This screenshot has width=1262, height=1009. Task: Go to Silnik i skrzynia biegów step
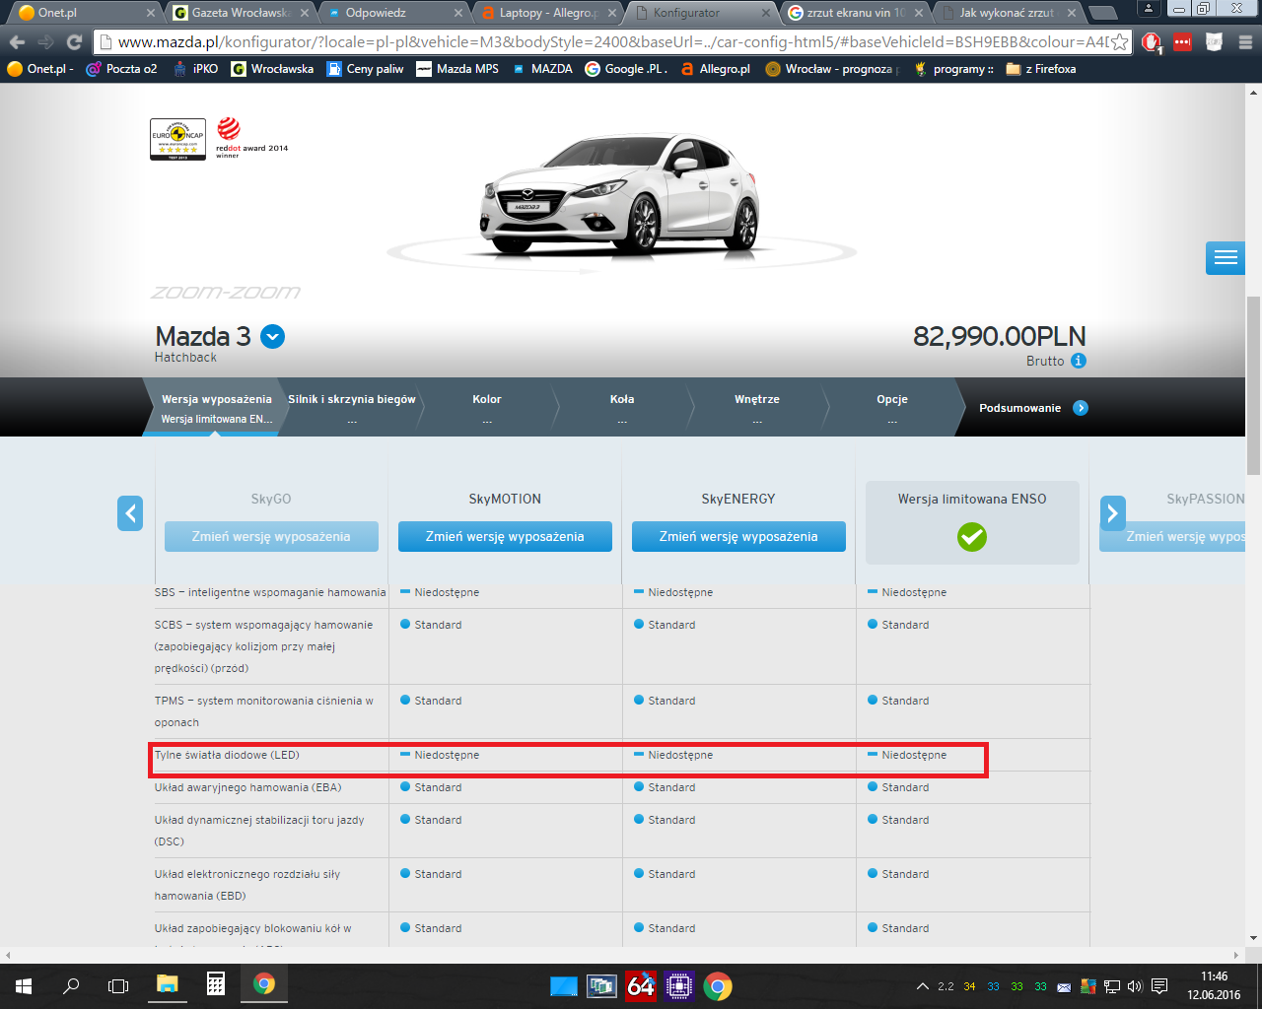pos(351,408)
